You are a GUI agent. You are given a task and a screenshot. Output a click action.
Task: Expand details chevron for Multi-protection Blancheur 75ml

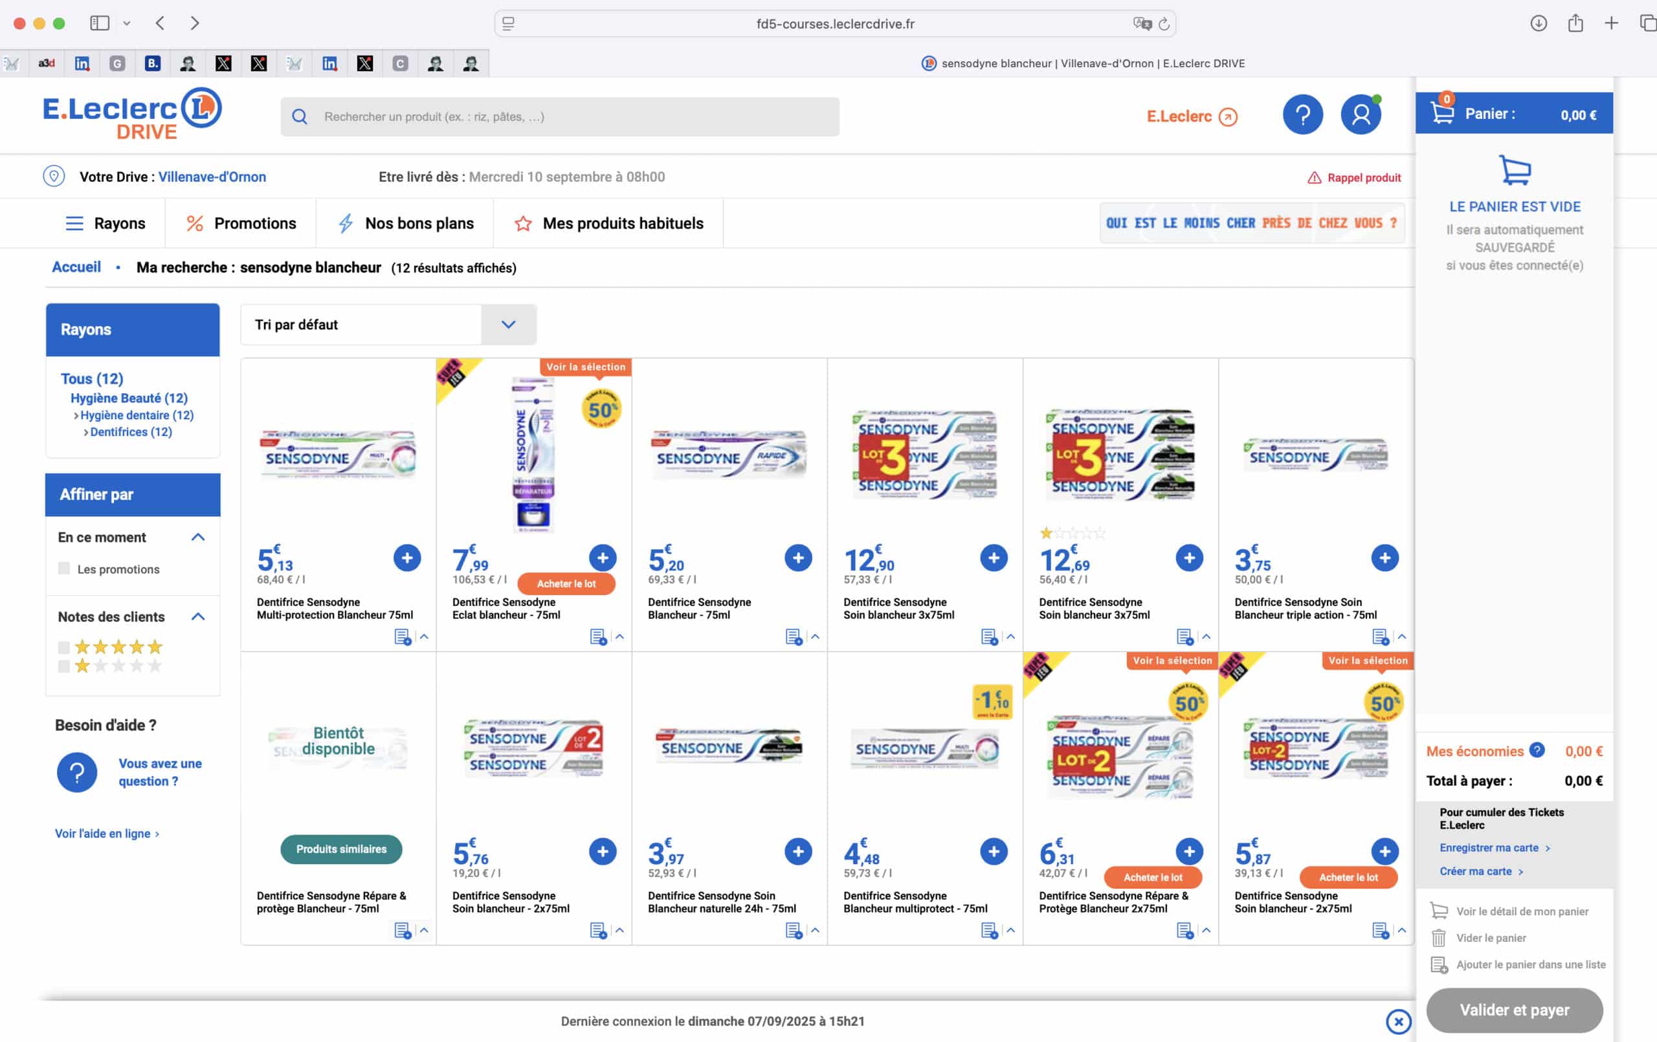[x=424, y=637]
